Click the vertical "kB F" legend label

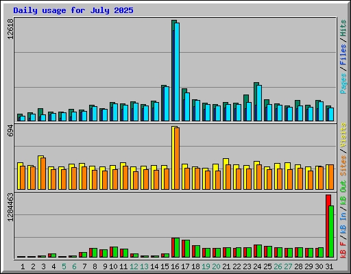pyautogui.click(x=343, y=250)
